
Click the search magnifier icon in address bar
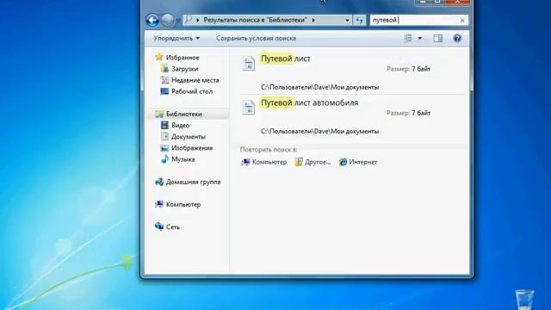coord(189,20)
